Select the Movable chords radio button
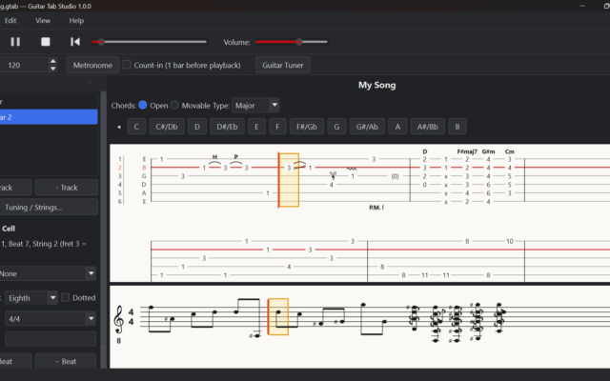The height and width of the screenshot is (381, 610). [174, 105]
